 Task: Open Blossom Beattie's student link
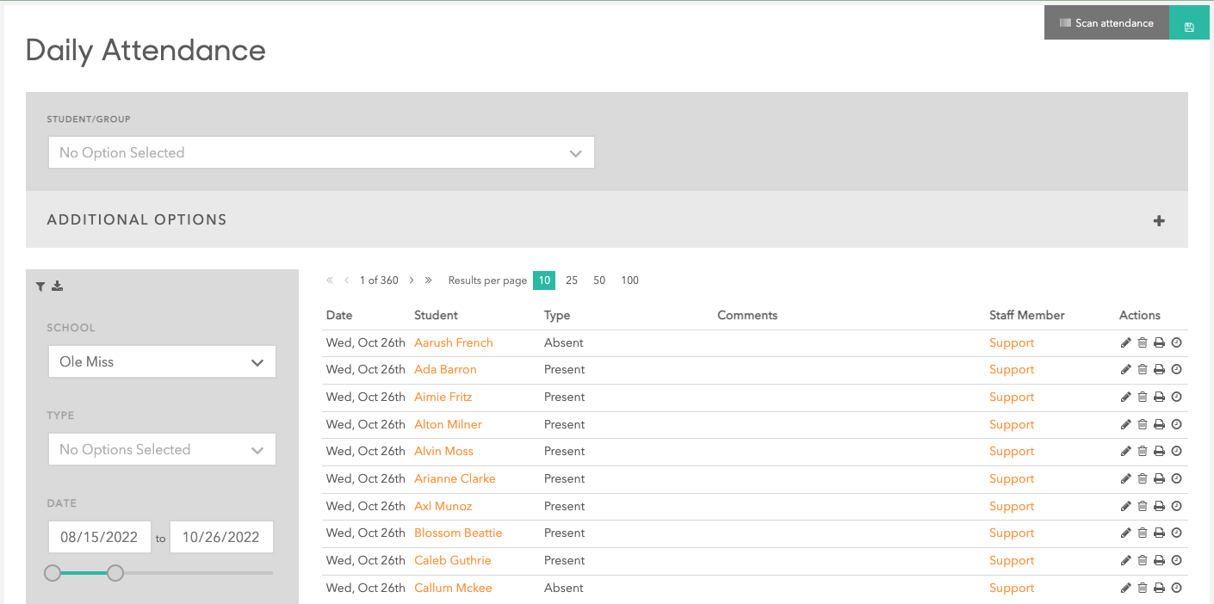click(x=458, y=533)
